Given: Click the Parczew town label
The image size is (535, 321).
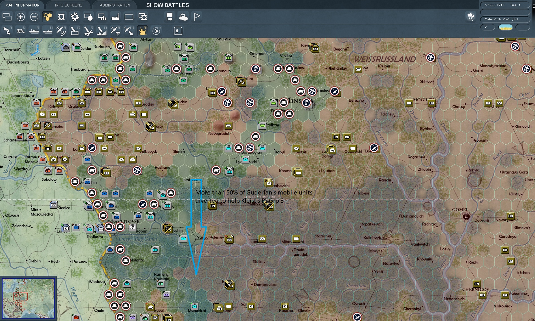Looking at the screenshot, I should click(x=80, y=261).
